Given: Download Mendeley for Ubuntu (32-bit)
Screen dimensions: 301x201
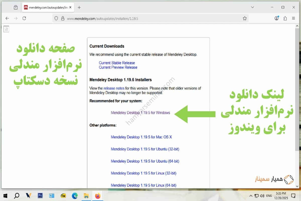Looking at the screenshot, I should click(x=145, y=149).
